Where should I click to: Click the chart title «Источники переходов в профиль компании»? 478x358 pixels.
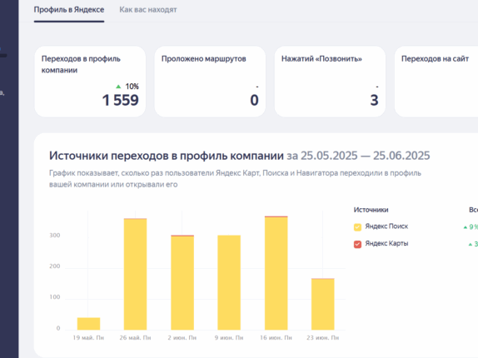point(167,156)
